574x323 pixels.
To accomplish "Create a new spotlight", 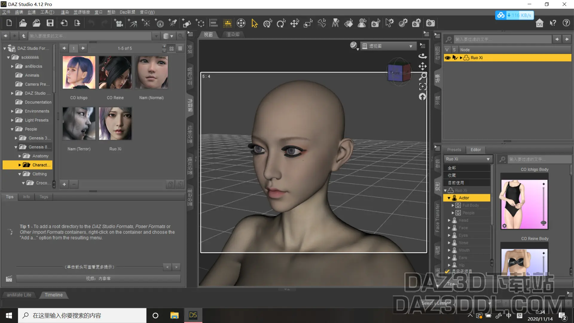I will 173,23.
